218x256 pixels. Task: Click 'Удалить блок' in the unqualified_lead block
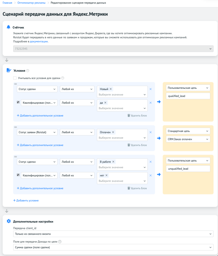137,188
